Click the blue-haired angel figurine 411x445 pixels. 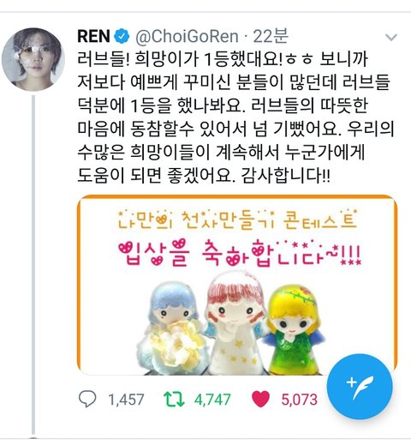pyautogui.click(x=172, y=328)
